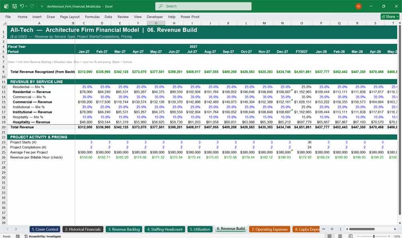Add a new sheet with plus icon

click(x=332, y=229)
